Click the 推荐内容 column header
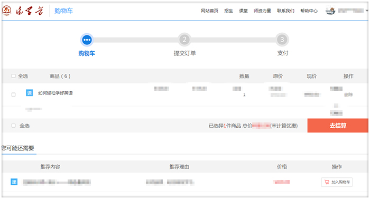Viewport: 370px width, 199px height. [x=50, y=167]
